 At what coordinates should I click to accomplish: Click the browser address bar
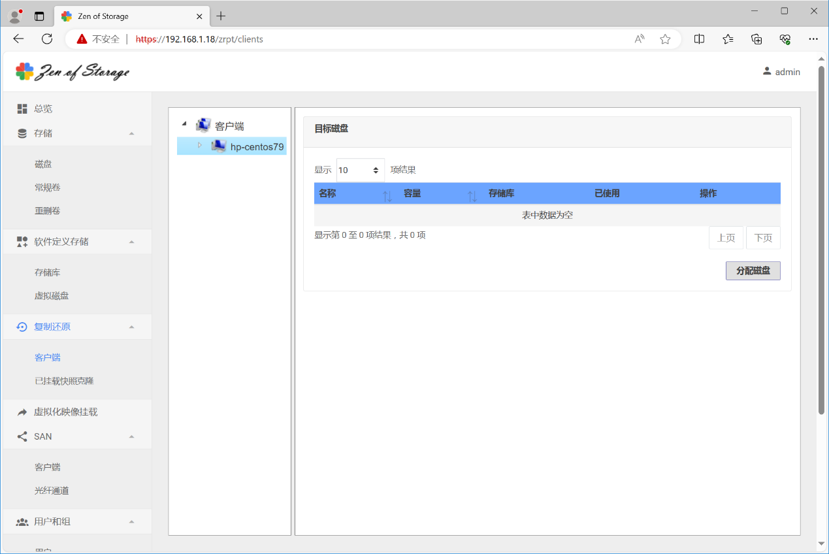[379, 39]
